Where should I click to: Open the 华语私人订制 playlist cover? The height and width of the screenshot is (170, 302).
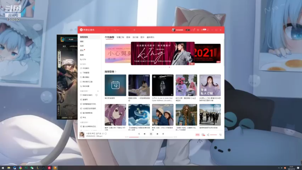pyautogui.click(x=210, y=85)
